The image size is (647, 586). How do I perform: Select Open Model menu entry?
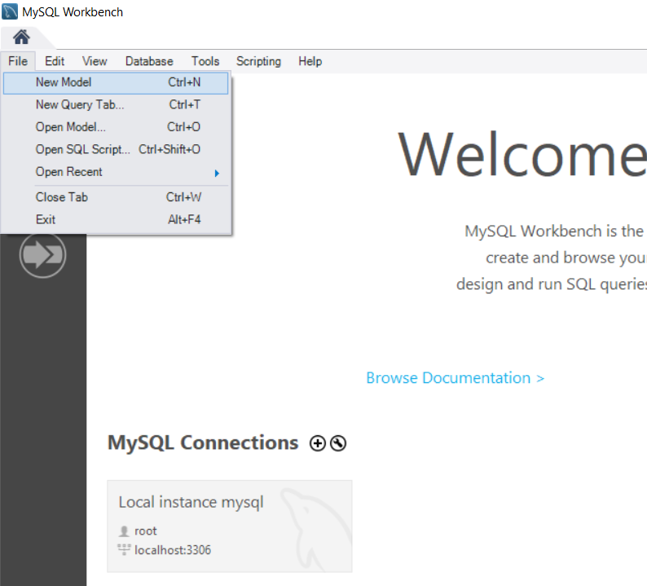[116, 127]
